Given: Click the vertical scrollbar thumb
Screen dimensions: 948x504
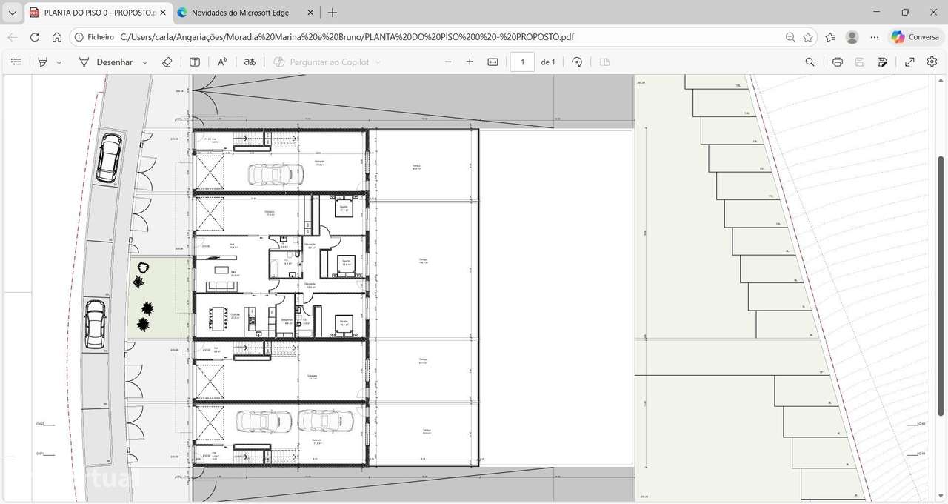Looking at the screenshot, I should pos(941,285).
